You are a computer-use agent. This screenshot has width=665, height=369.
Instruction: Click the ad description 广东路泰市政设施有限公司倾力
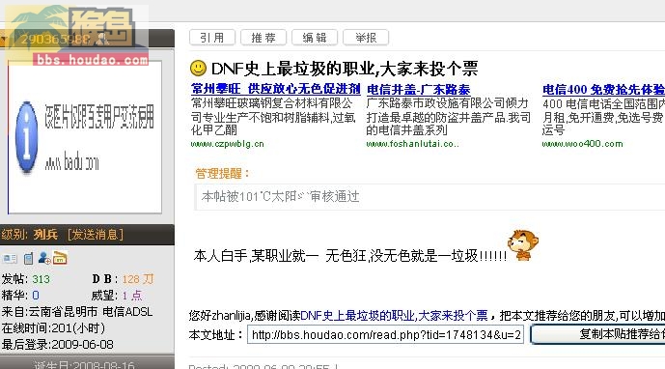[x=448, y=103]
